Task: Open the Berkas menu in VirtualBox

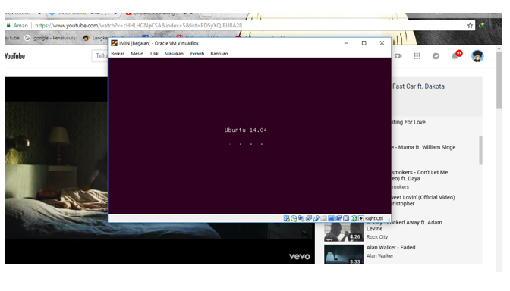Action: point(118,54)
